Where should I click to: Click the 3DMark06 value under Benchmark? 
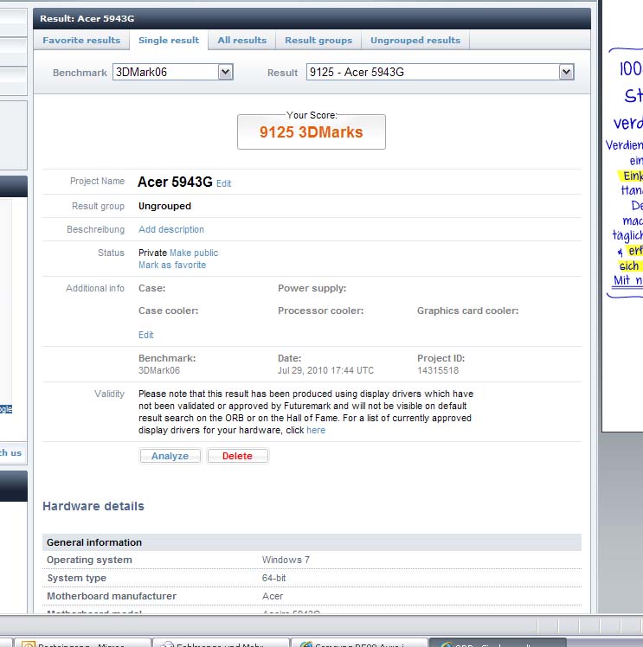click(159, 370)
